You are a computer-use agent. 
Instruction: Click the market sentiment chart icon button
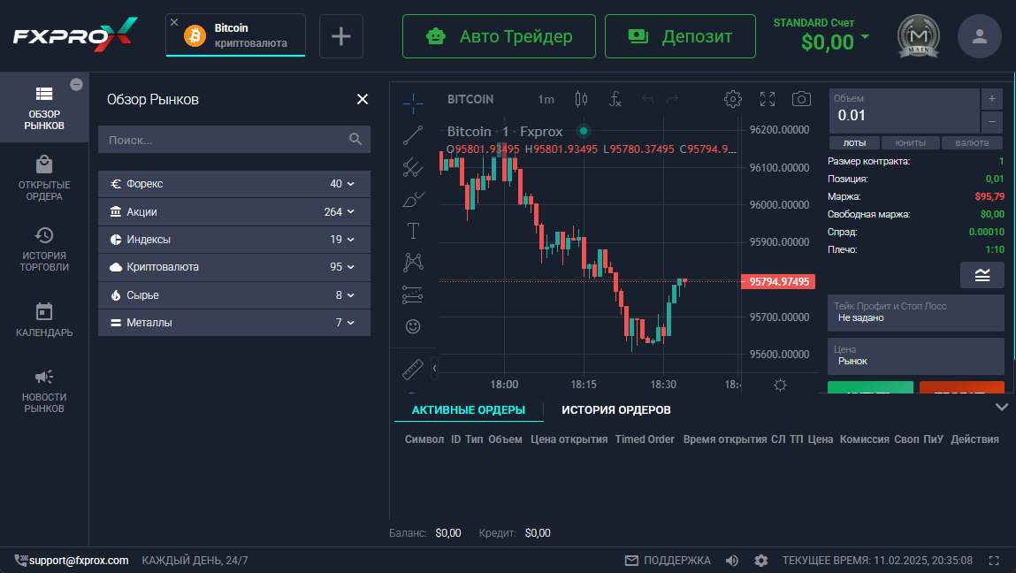(x=982, y=276)
